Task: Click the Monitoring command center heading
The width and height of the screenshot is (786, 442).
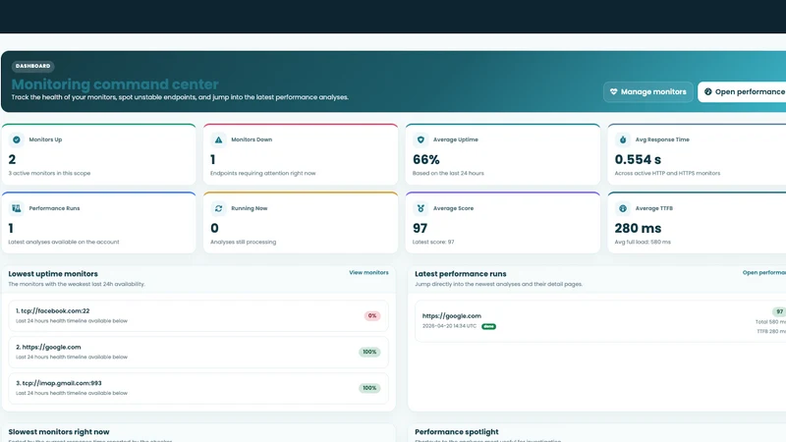Action: coord(115,84)
